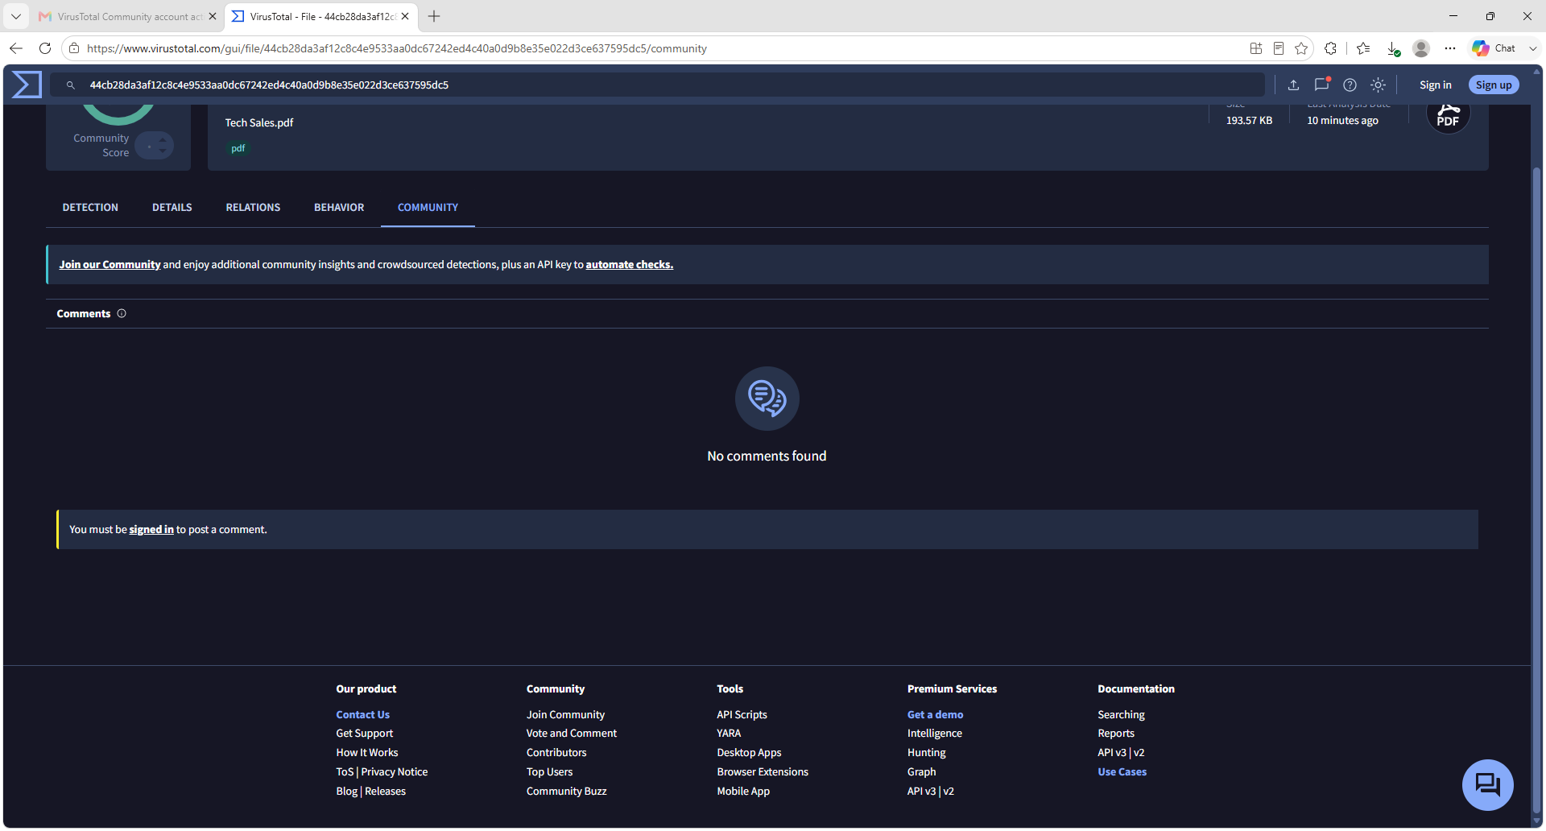This screenshot has height=831, width=1546.
Task: Open the Get Support footer link
Action: pyautogui.click(x=364, y=734)
